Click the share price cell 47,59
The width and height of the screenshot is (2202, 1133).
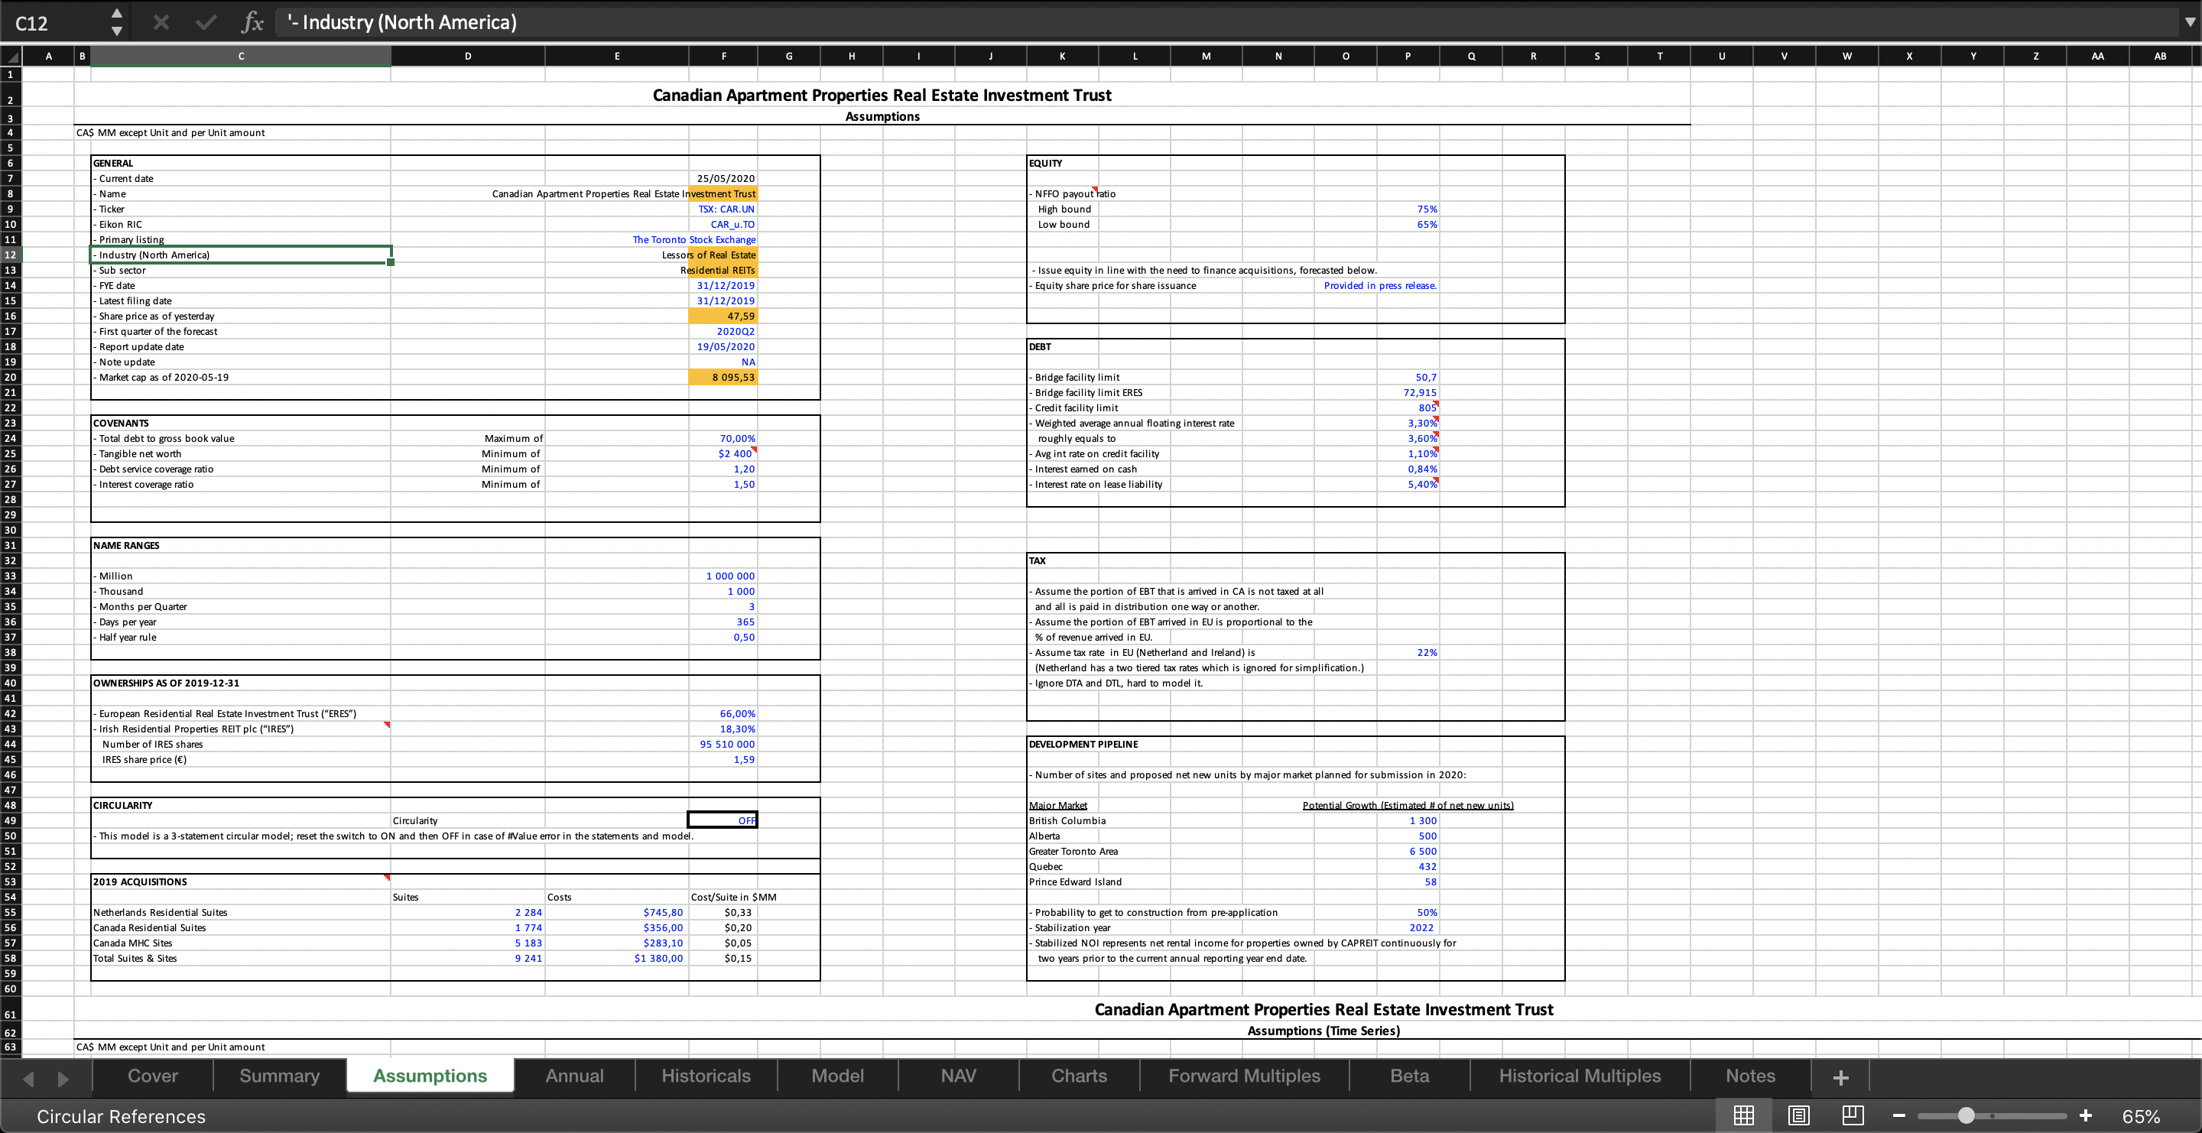[x=723, y=317]
